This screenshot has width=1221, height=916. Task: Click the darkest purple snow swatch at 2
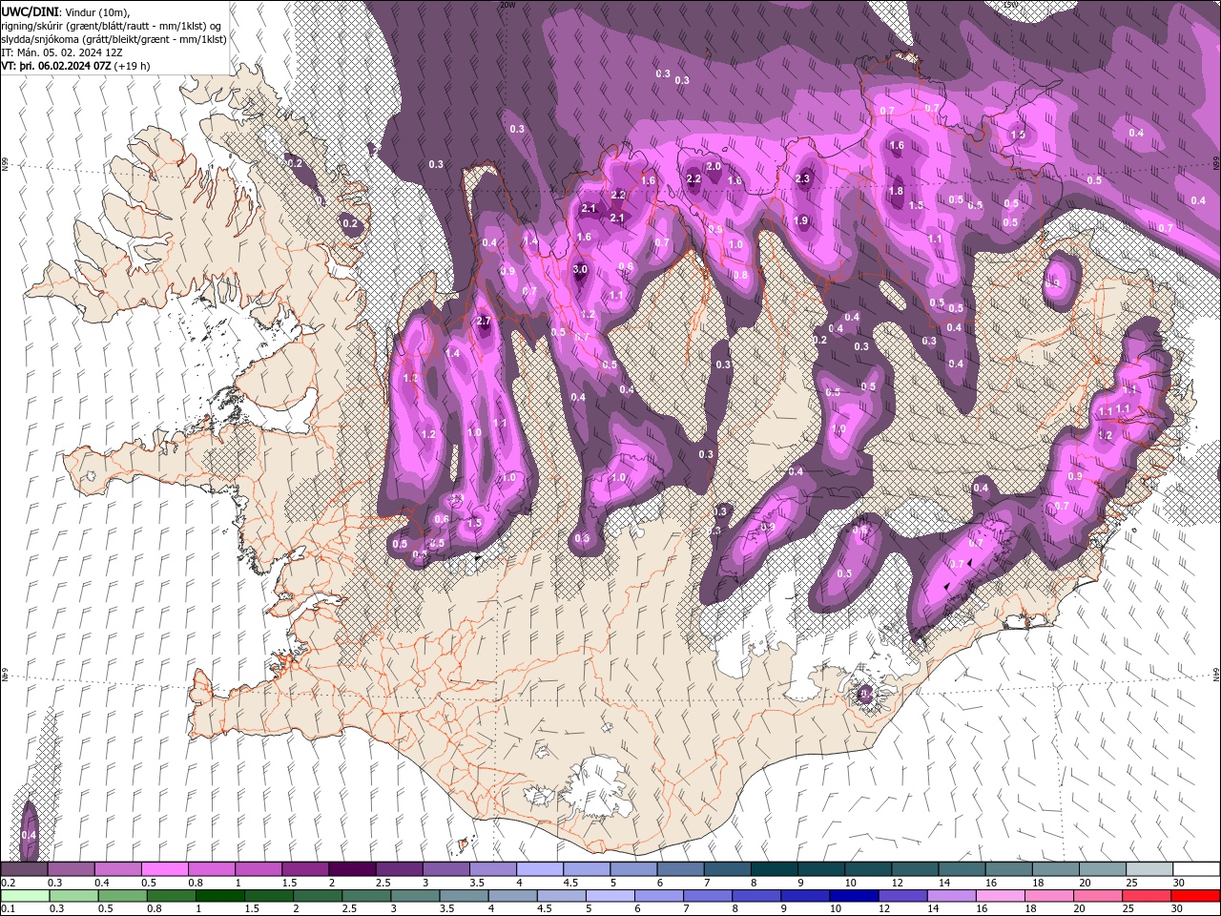point(352,868)
